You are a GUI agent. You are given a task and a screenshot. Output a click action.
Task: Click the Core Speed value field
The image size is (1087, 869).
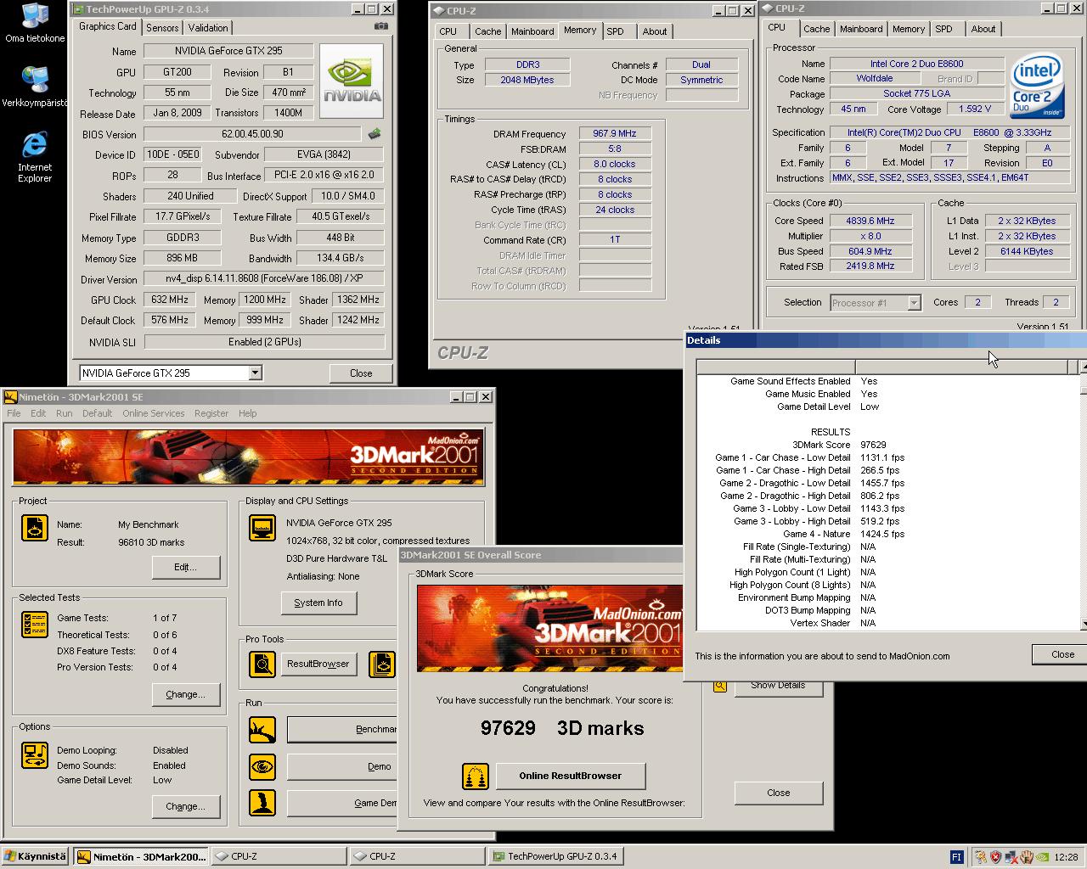pyautogui.click(x=870, y=221)
